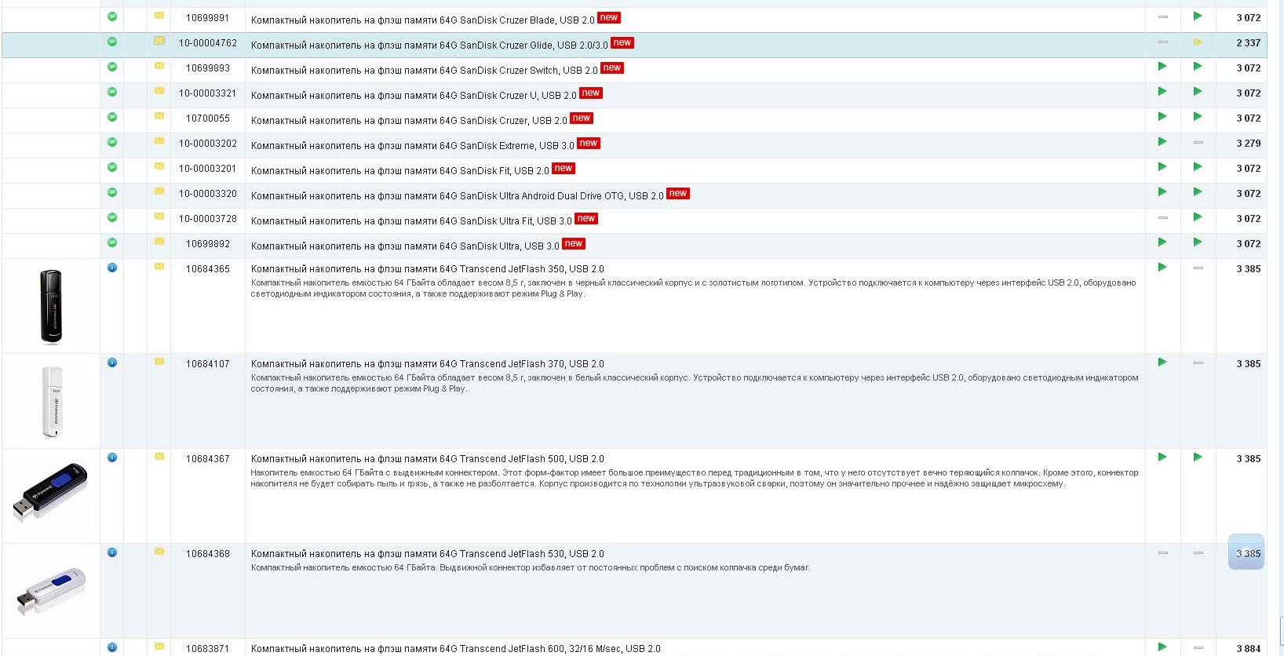Select article code 10-00003202
The image size is (1284, 656).
coord(208,143)
